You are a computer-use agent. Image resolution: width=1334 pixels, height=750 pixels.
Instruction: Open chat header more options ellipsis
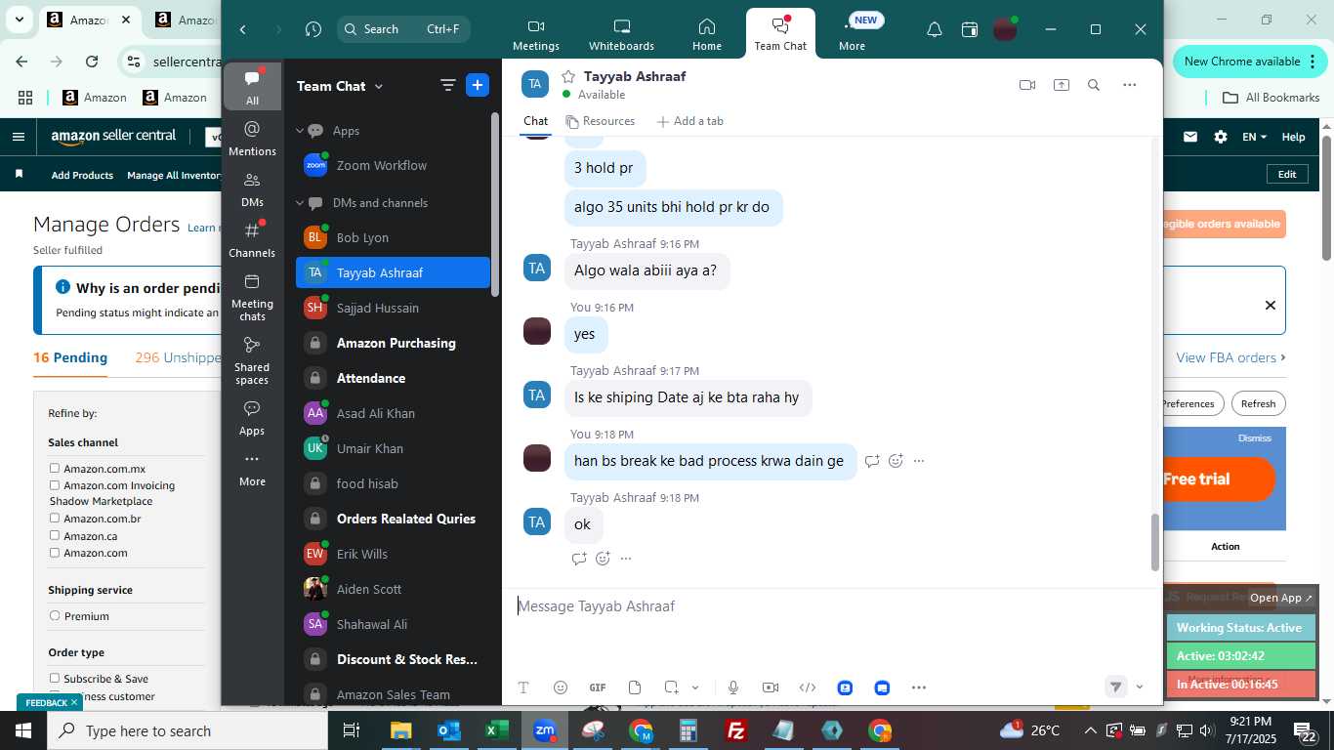point(1130,85)
